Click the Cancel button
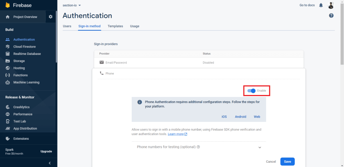Screen dimensions: 344x167 (x=271, y=162)
